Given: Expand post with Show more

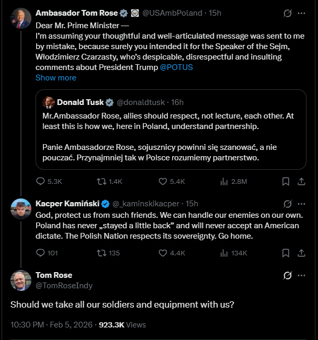Looking at the screenshot, I should pos(55,78).
